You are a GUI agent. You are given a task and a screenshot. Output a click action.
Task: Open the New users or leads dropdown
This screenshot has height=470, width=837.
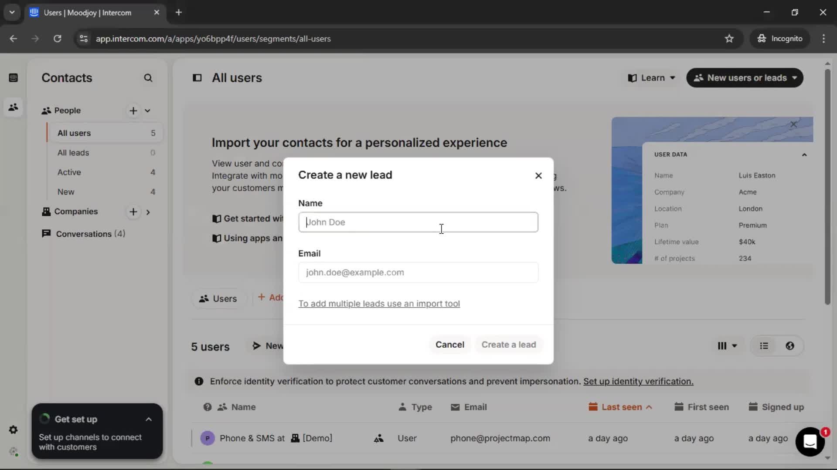click(x=745, y=78)
